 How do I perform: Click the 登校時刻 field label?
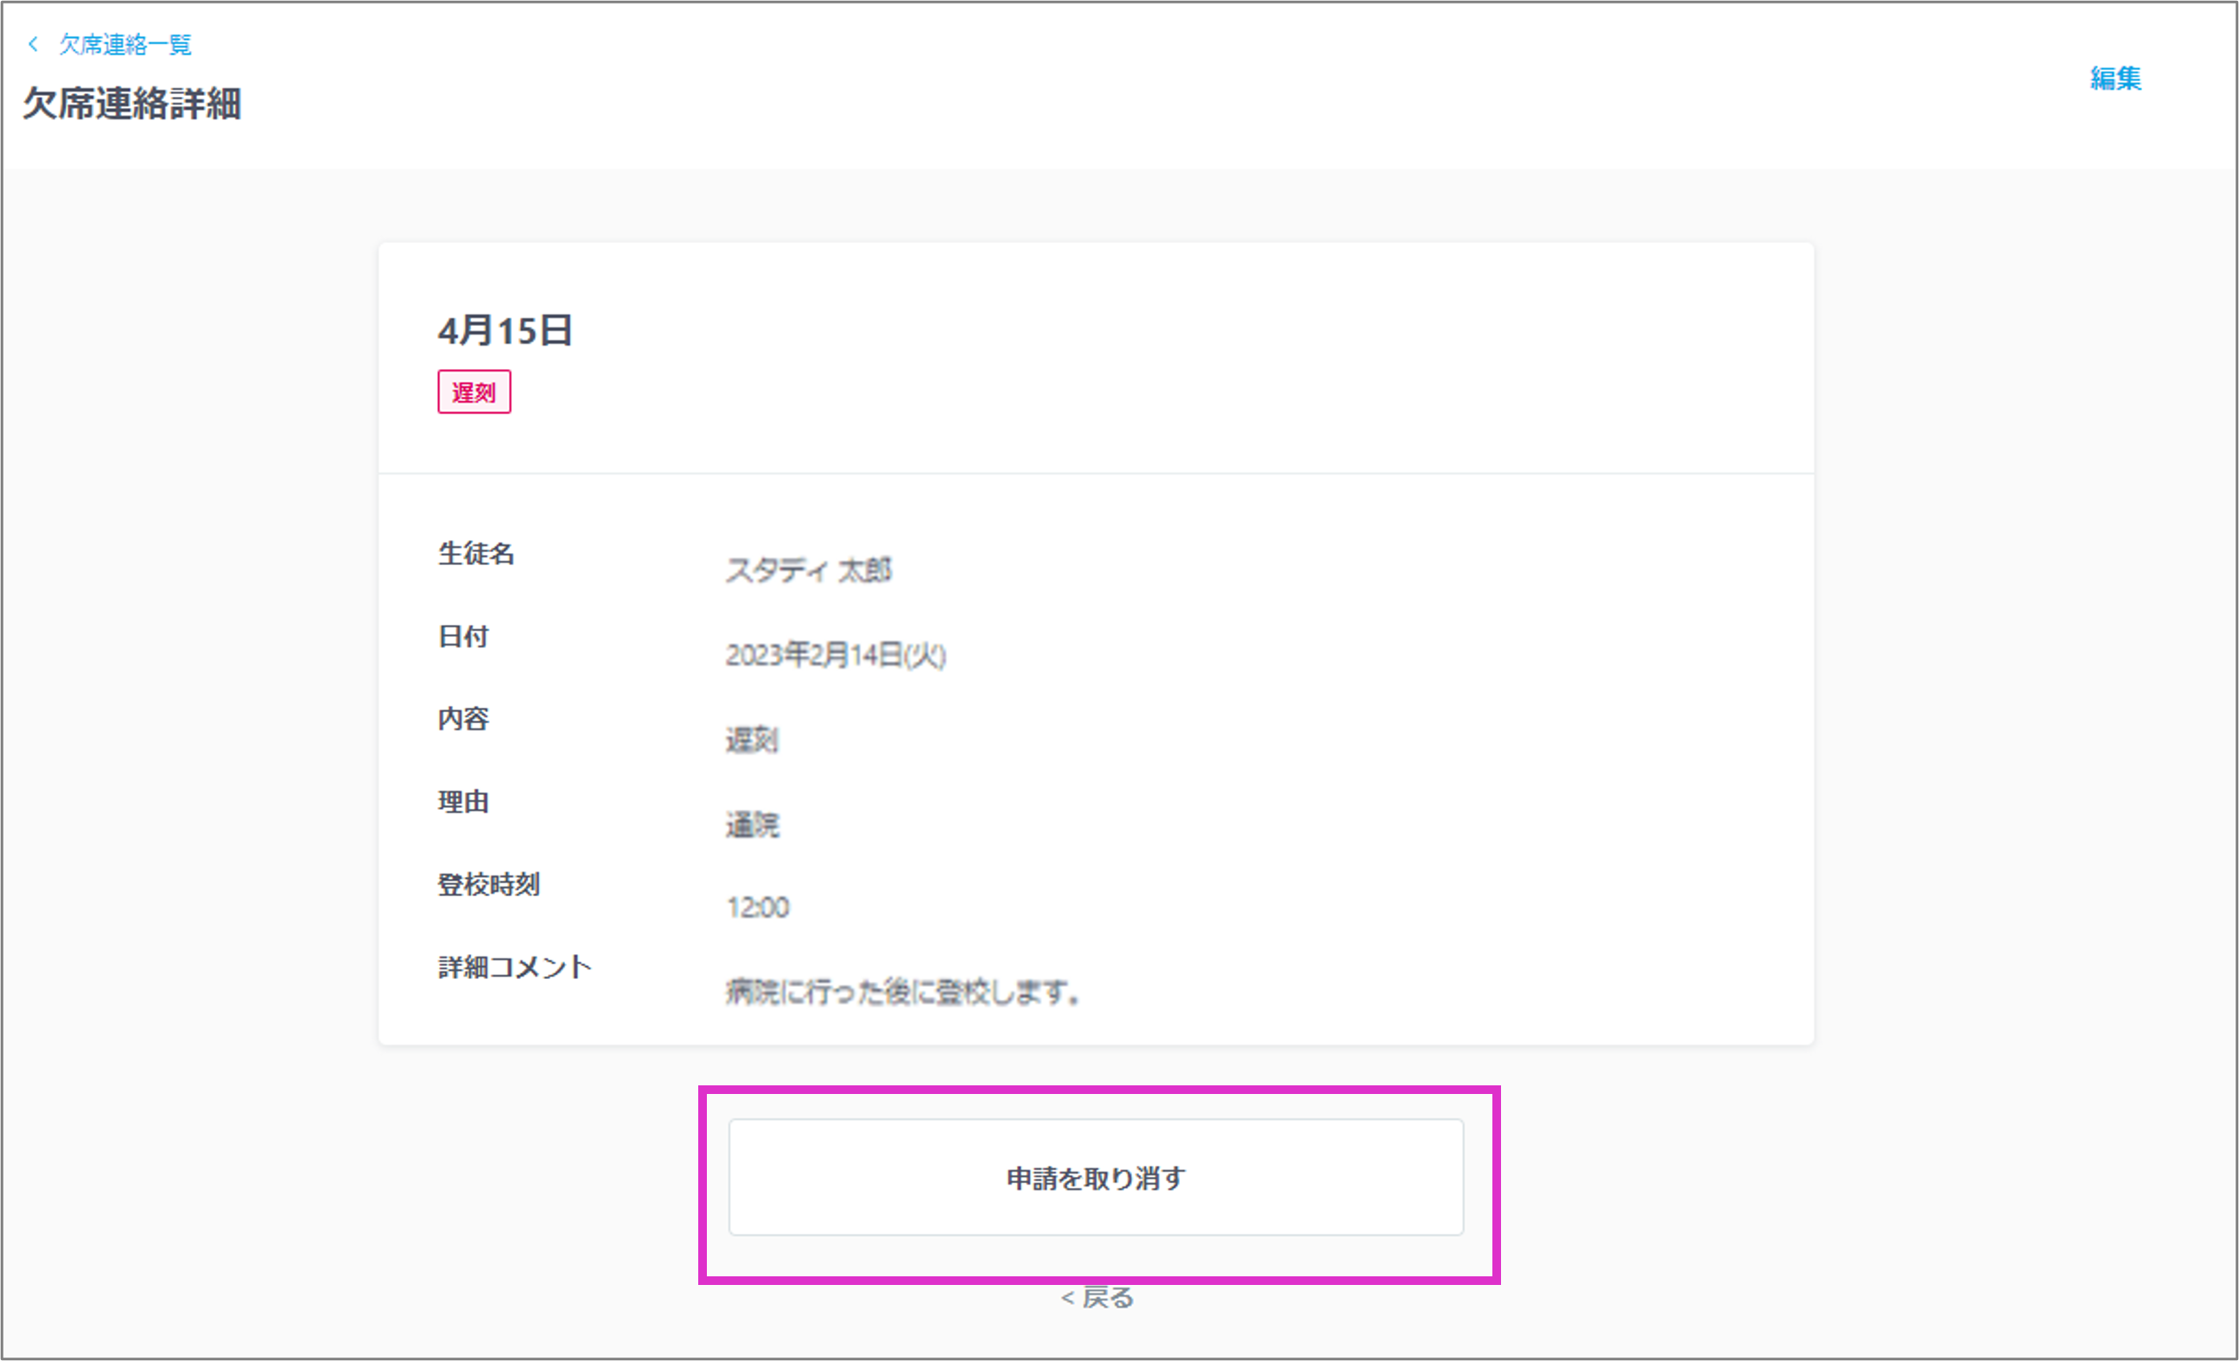[x=489, y=884]
